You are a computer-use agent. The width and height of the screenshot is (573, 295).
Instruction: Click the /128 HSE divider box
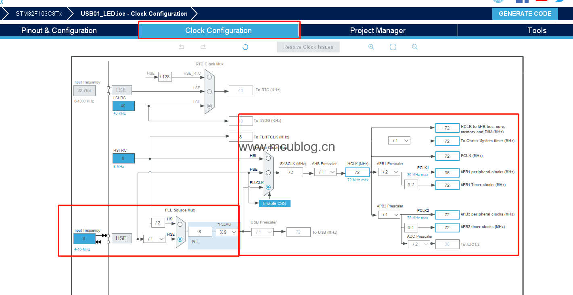point(165,77)
